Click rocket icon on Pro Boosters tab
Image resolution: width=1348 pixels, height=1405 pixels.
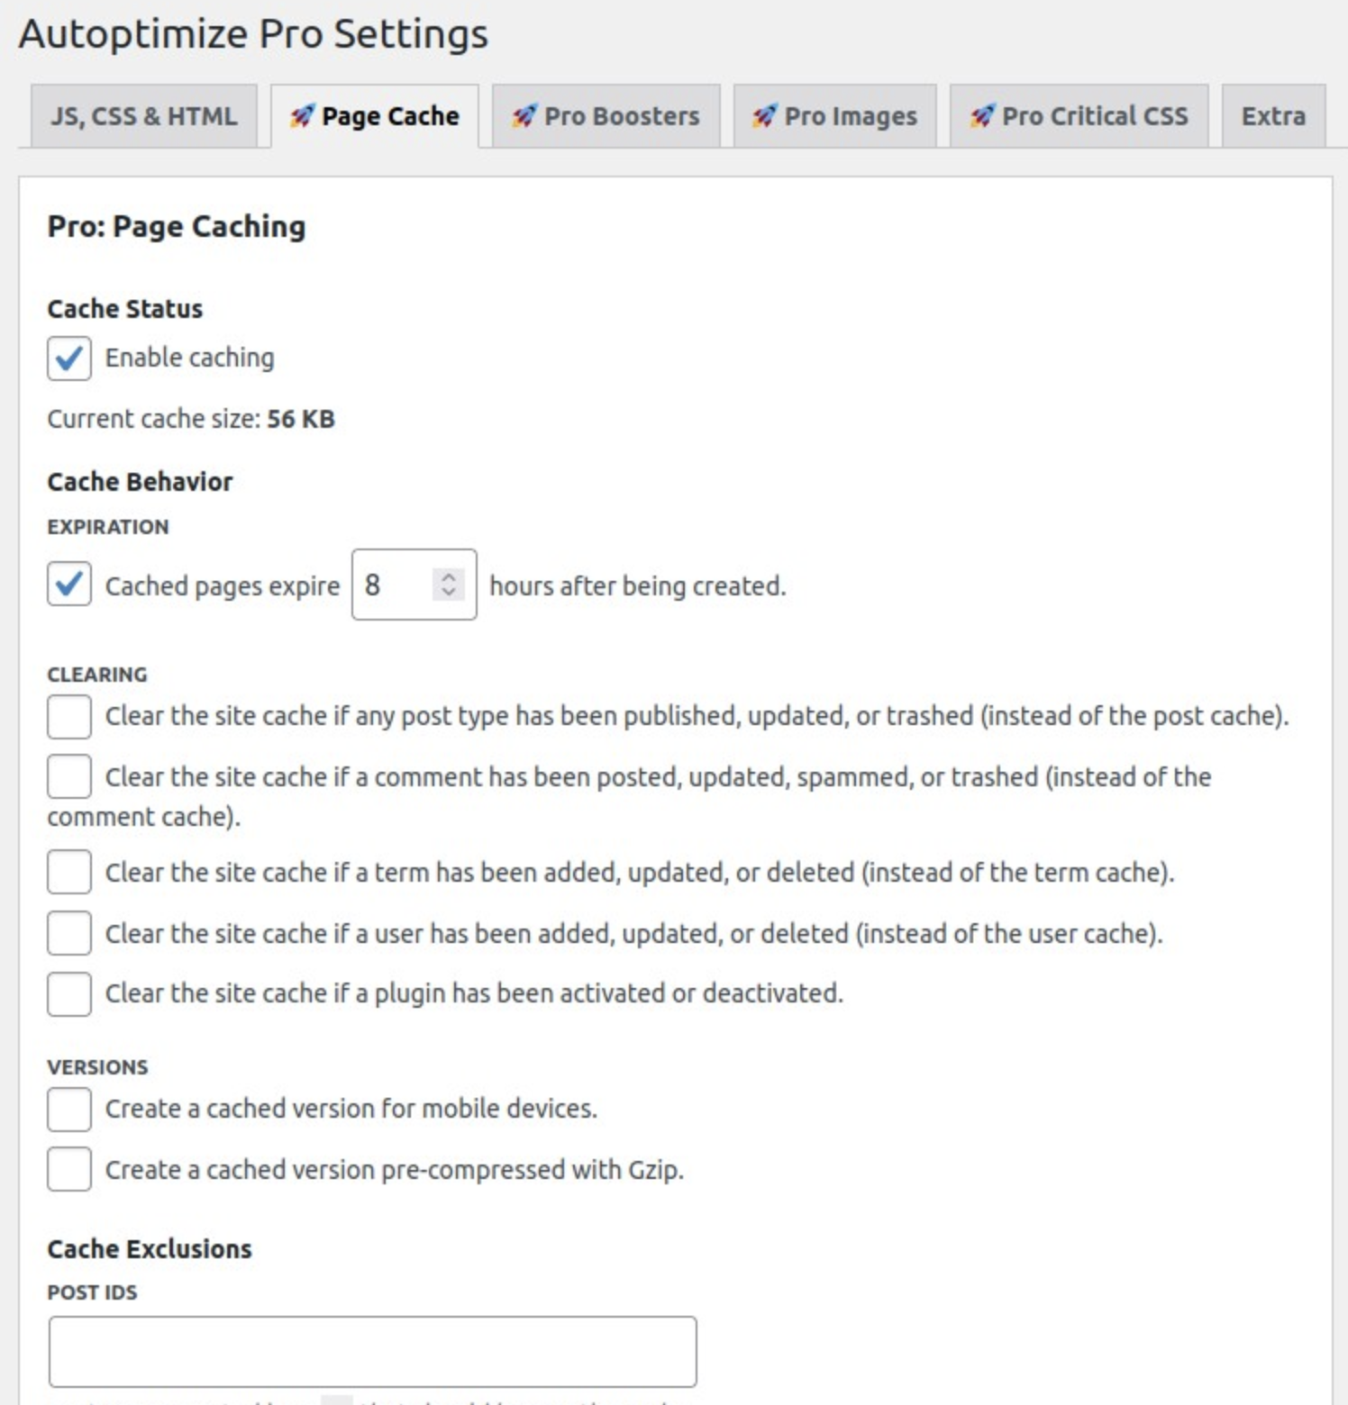click(524, 116)
